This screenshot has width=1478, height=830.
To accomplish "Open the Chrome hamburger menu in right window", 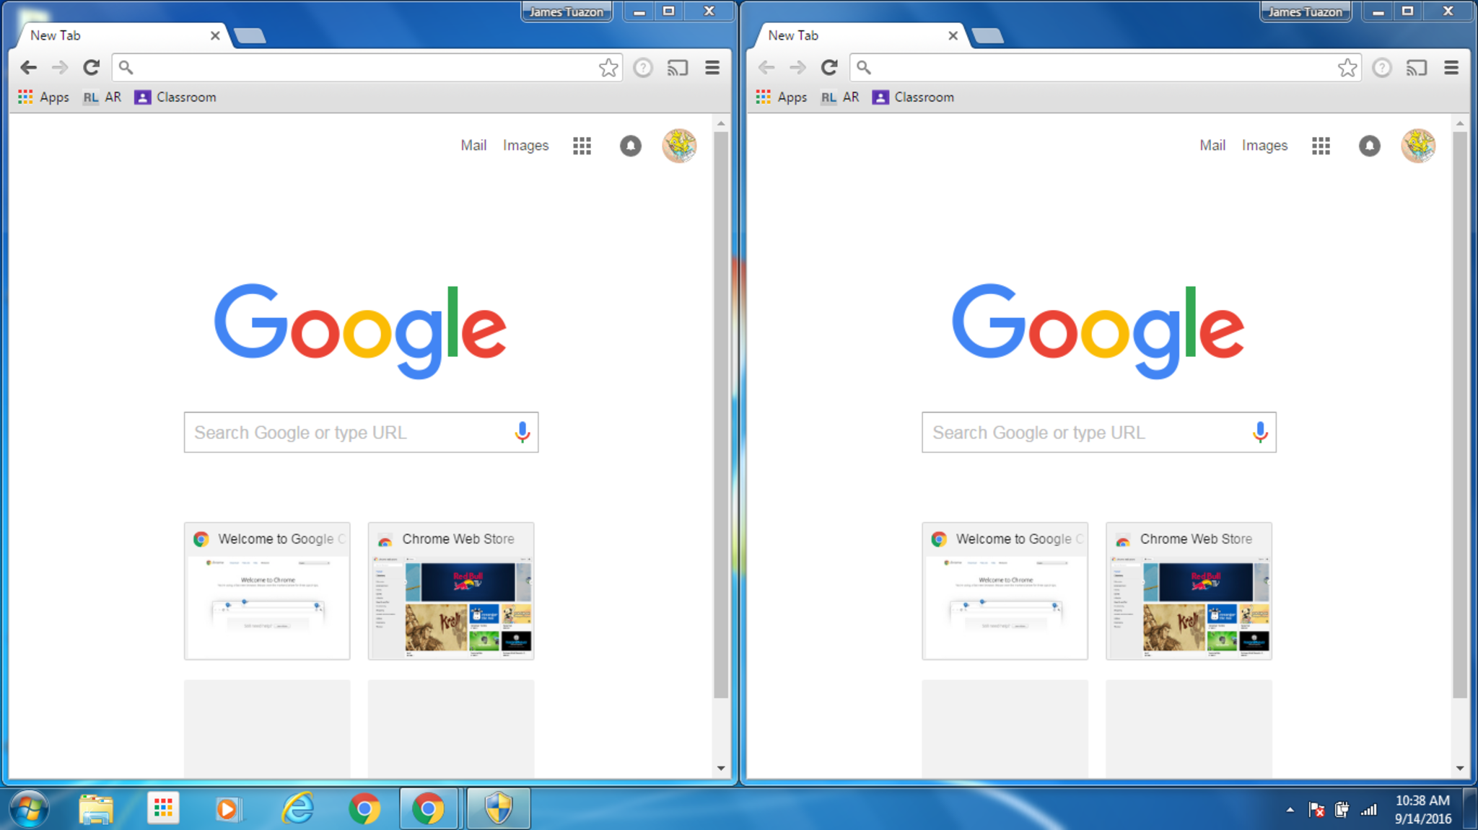I will click(x=1451, y=68).
